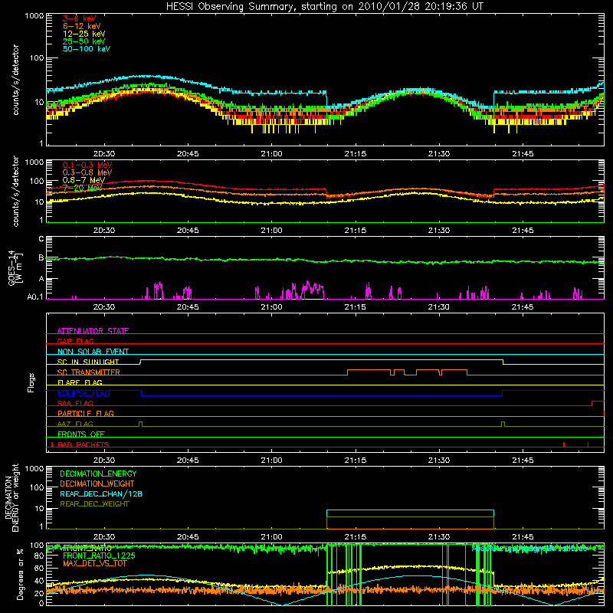Image resolution: width=613 pixels, height=613 pixels.
Task: Select the ECLIPSE_FLAG label
Action: point(84,393)
